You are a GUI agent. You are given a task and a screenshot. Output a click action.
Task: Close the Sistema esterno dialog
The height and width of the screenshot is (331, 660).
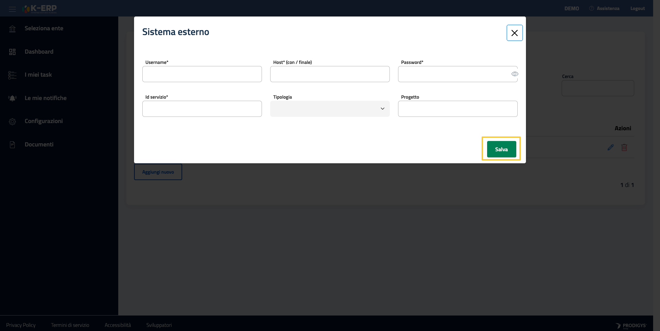tap(514, 33)
